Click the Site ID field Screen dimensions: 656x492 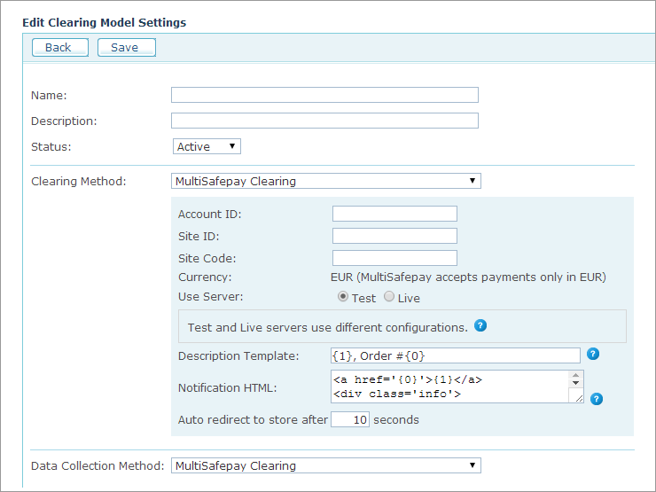tap(394, 236)
